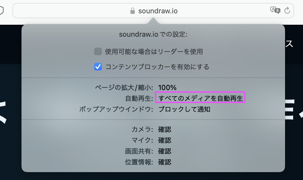303x180 pixels.
Task: Click the padlock icon beside soundraw.io
Action: pos(132,11)
